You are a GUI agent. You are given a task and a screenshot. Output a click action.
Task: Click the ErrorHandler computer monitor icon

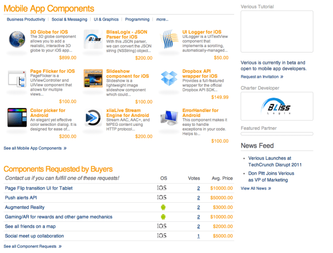169,117
